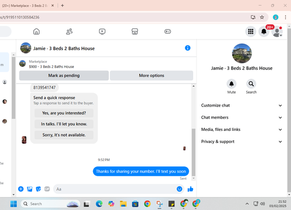Click the Windows taskbar Search box

click(x=50, y=204)
